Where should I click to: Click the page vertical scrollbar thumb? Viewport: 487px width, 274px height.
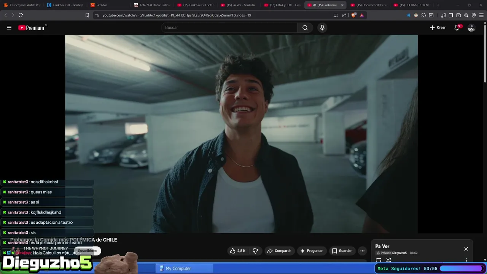[485, 53]
